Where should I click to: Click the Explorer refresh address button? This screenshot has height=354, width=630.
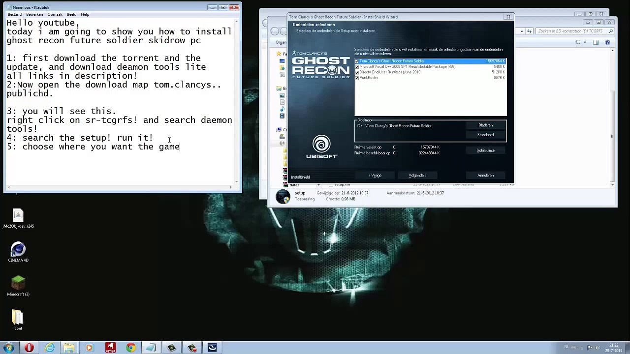(529, 31)
